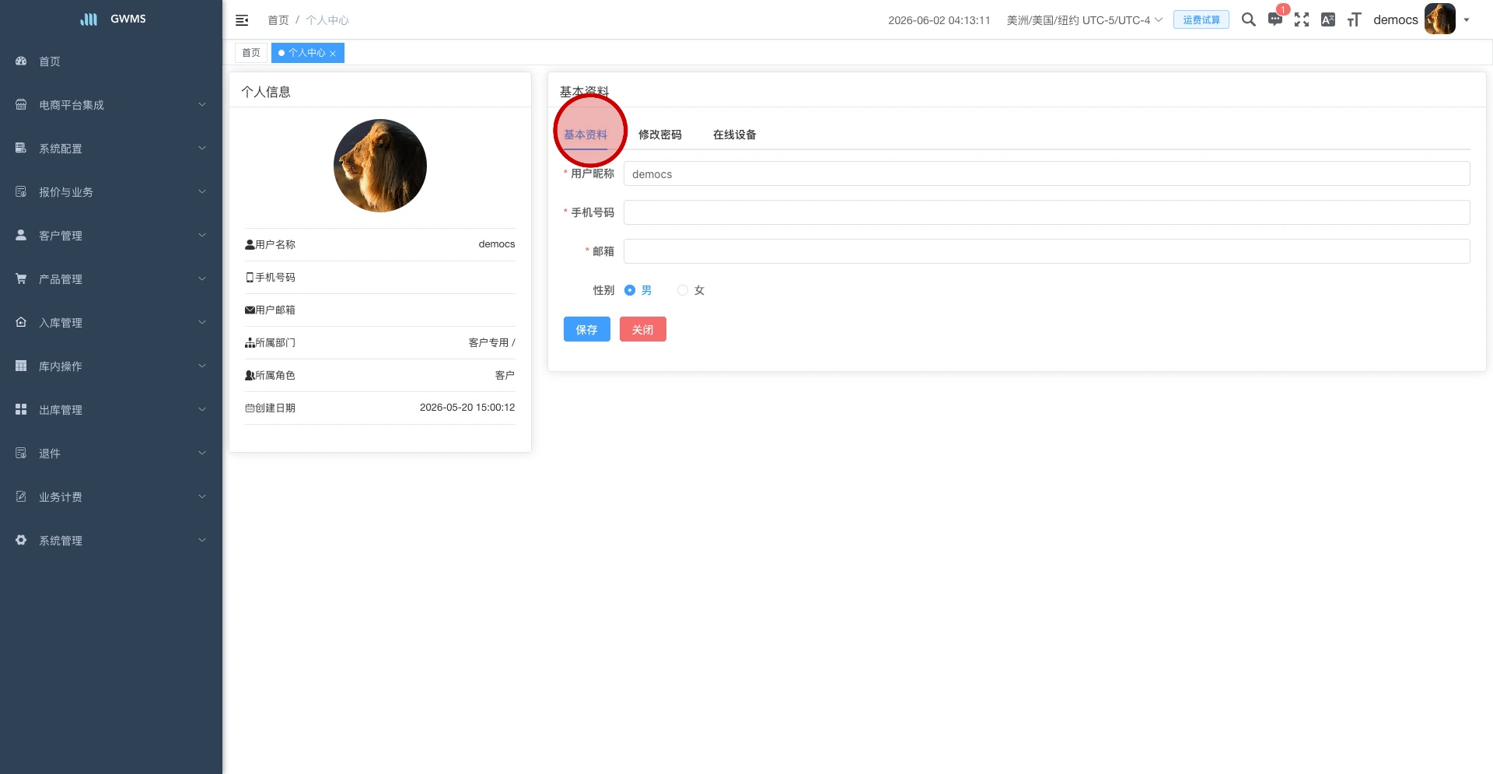Switch to the 修改密码 tab
Image resolution: width=1493 pixels, height=774 pixels.
click(659, 135)
